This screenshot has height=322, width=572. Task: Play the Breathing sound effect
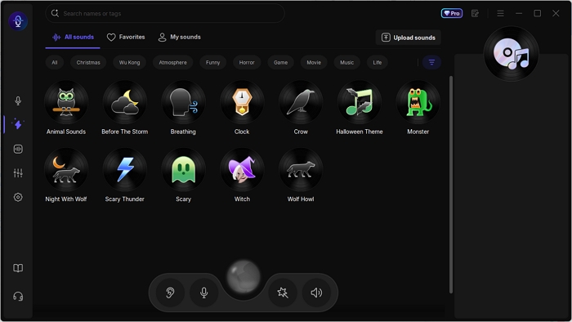pos(183,102)
